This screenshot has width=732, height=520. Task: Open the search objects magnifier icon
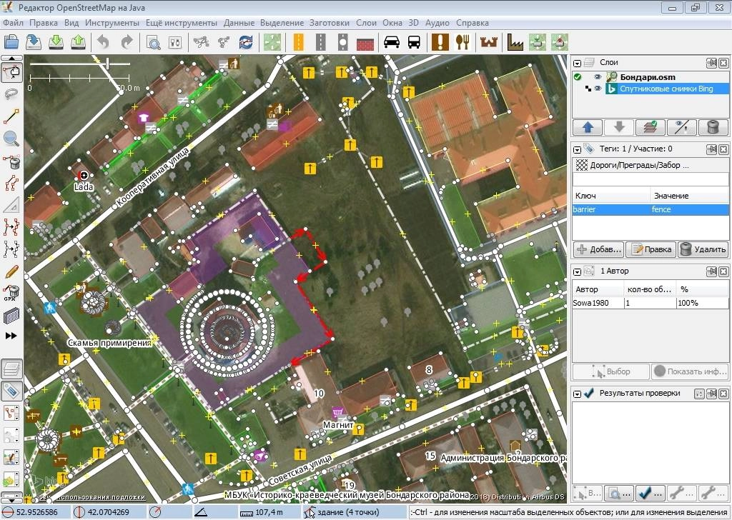153,42
